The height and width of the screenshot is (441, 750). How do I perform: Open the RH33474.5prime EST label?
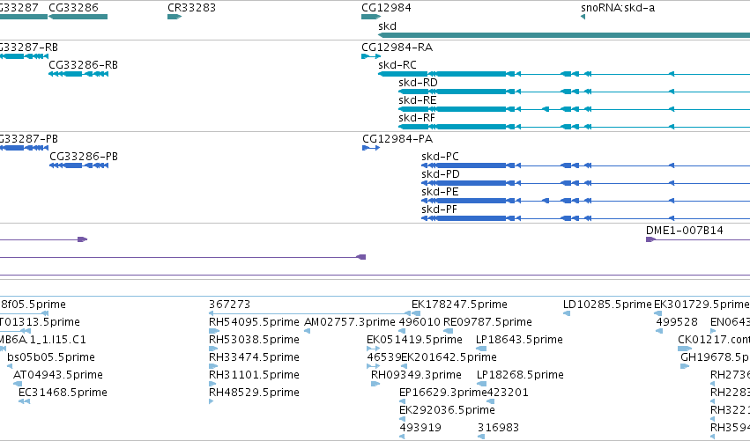[x=254, y=357]
